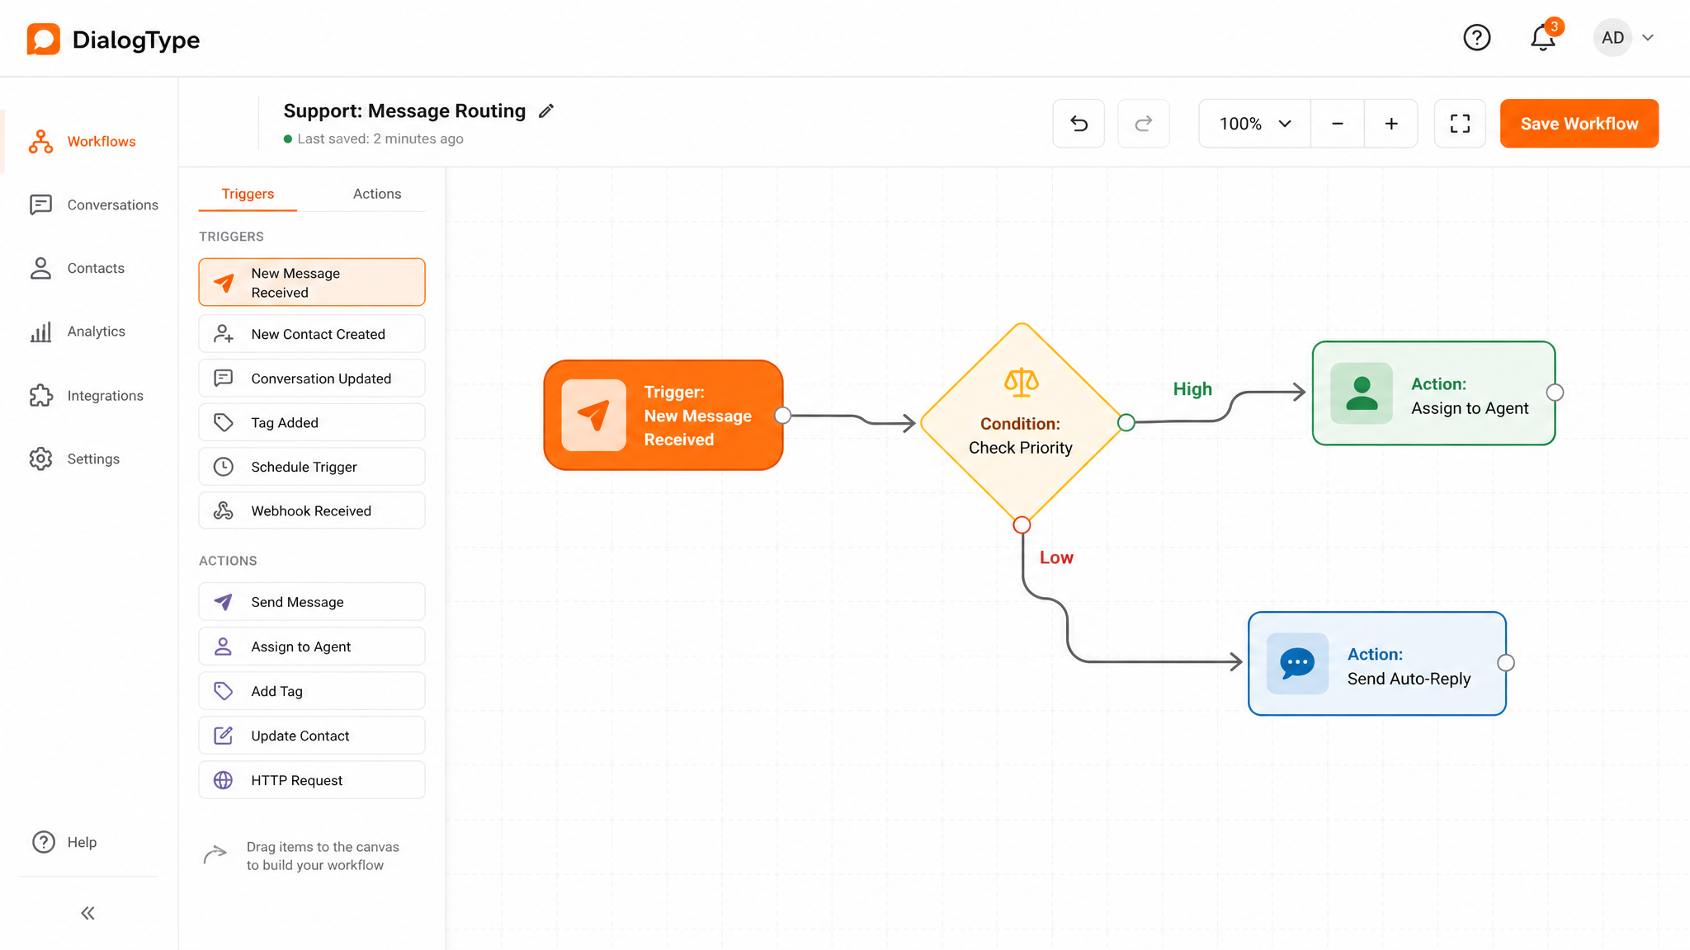Image resolution: width=1690 pixels, height=950 pixels.
Task: Click the DialogType logo icon
Action: tap(43, 39)
